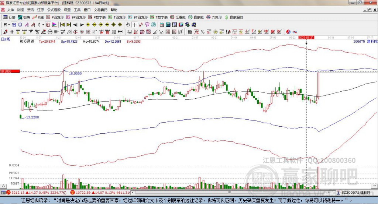Image resolution: width=378 pixels, height=204 pixels.
Task: Click the percent % tool icon
Action: (x=203, y=32)
